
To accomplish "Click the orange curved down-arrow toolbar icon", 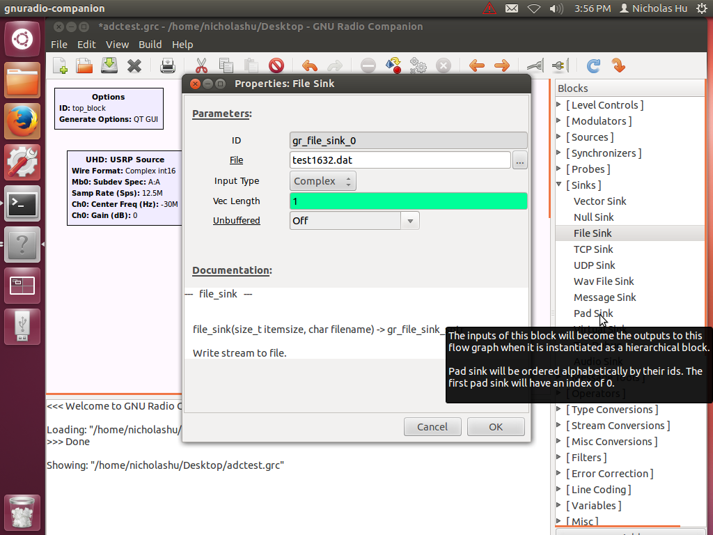I will [x=618, y=66].
